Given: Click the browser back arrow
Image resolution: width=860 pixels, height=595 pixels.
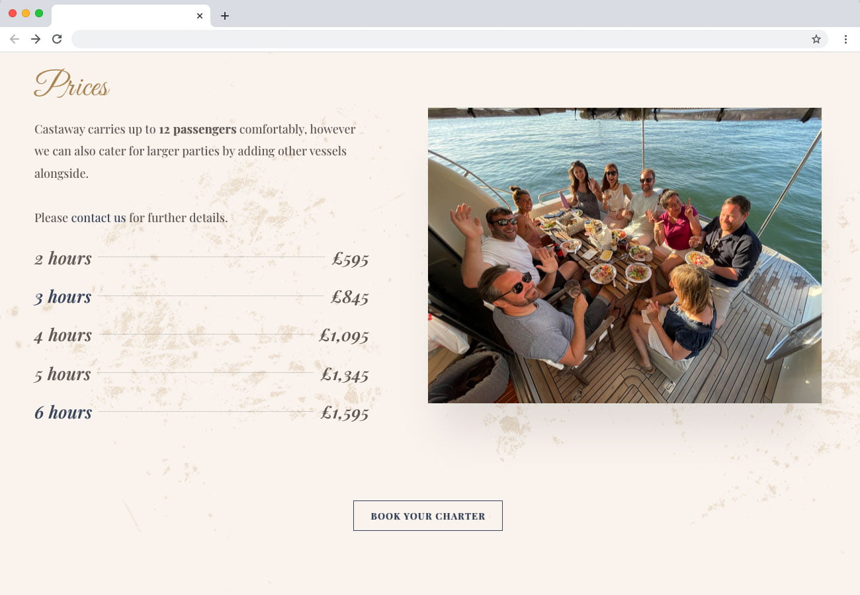Looking at the screenshot, I should [x=15, y=39].
